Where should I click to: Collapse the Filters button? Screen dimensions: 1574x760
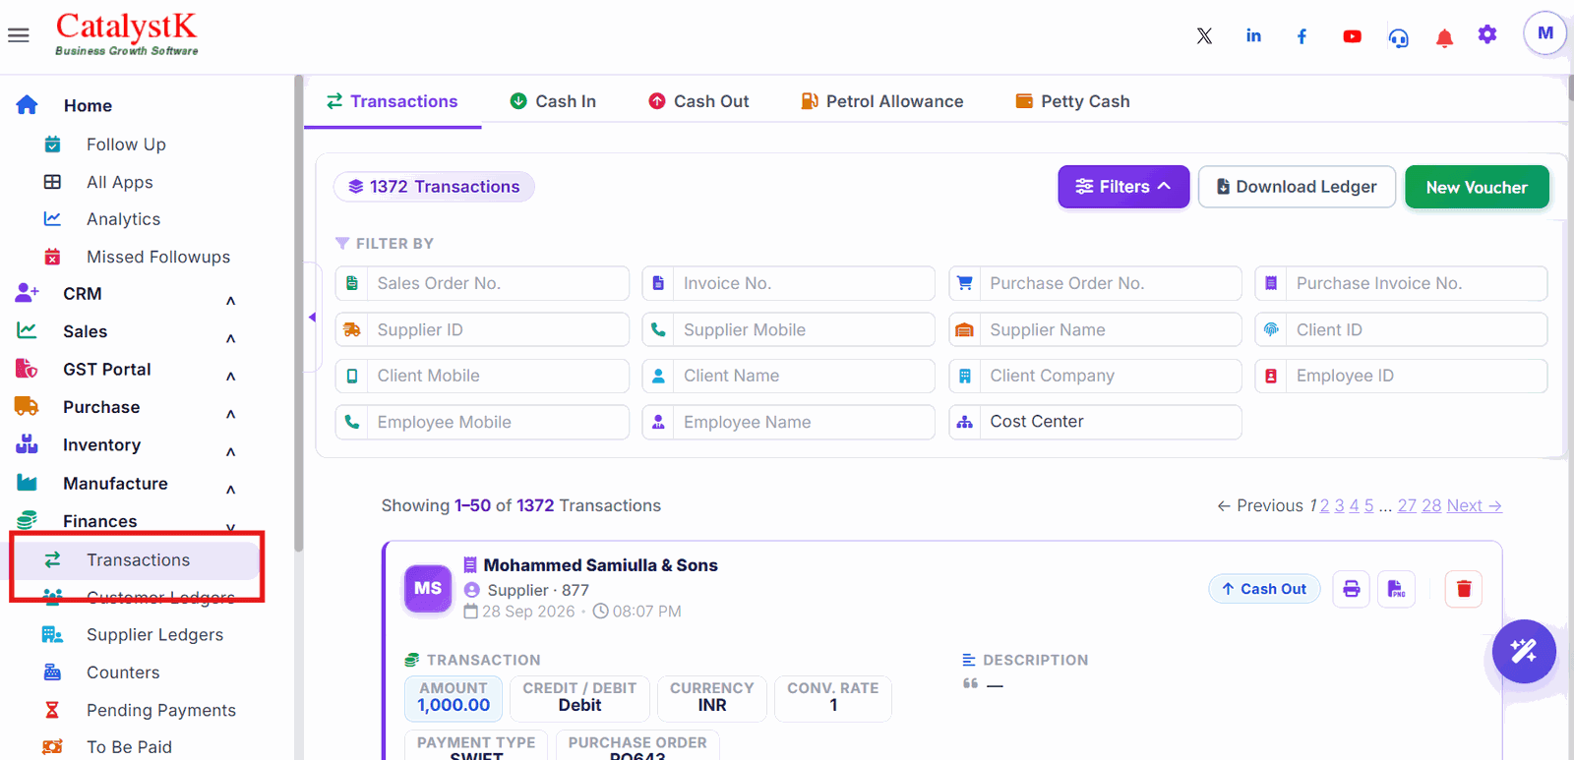[1123, 187]
